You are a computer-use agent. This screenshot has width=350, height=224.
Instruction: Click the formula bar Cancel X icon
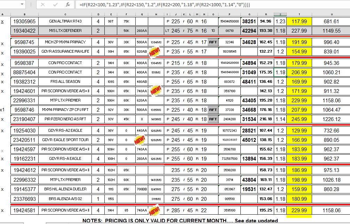pos(43,5)
